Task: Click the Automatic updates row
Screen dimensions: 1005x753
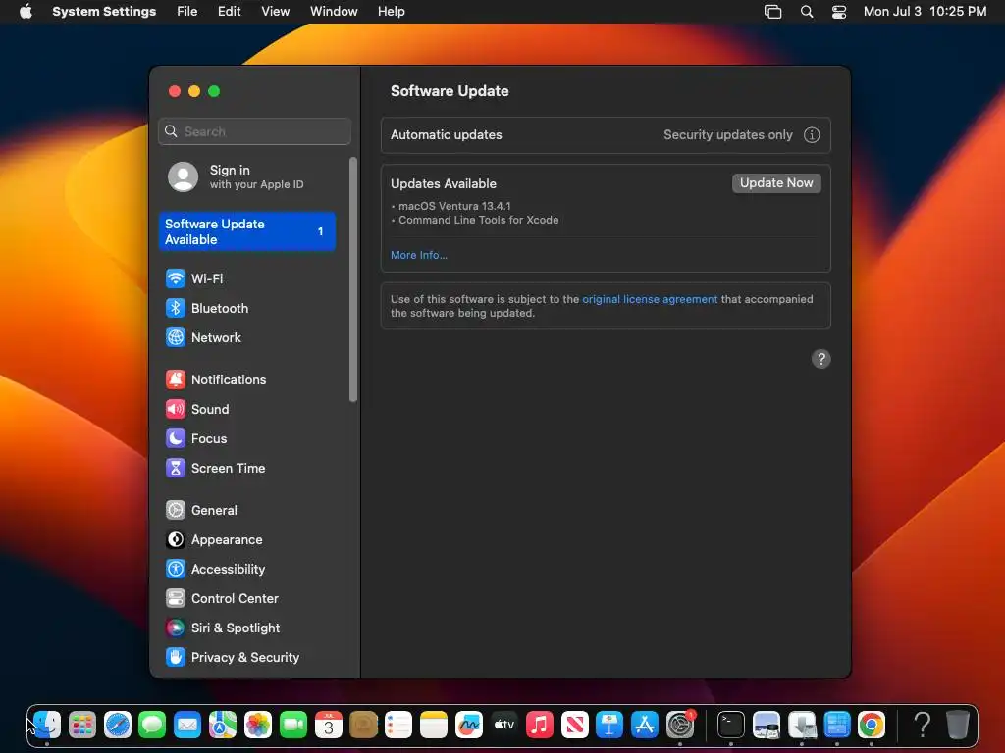Action: point(606,135)
